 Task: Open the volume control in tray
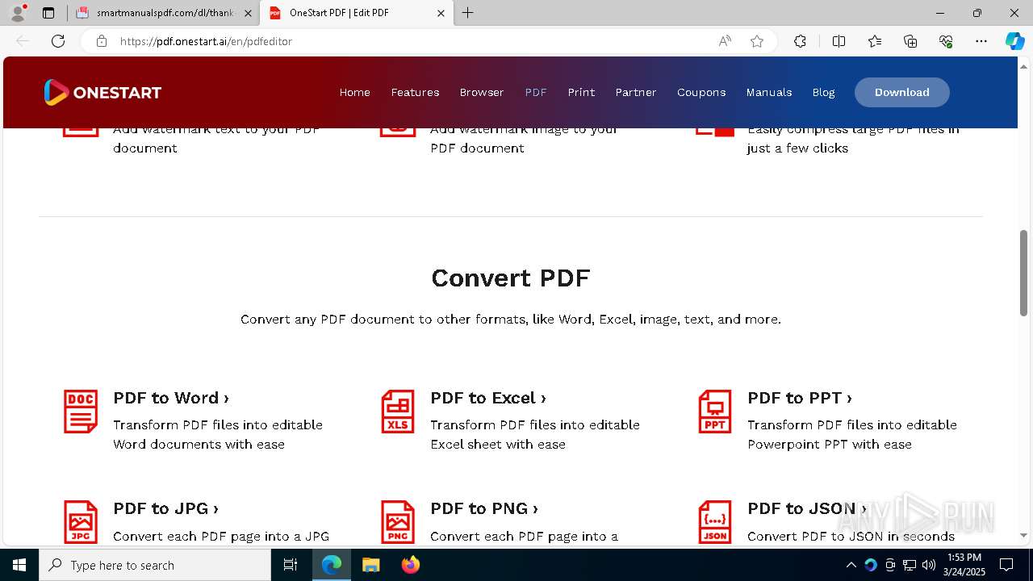click(x=929, y=565)
